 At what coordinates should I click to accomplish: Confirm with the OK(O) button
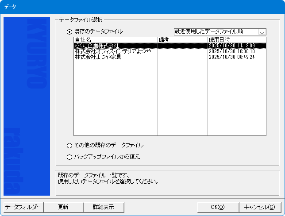coord(217,207)
